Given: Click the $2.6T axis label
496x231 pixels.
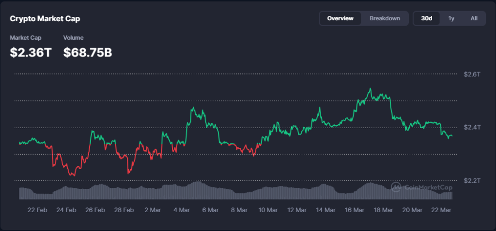Looking at the screenshot, I should (471, 74).
